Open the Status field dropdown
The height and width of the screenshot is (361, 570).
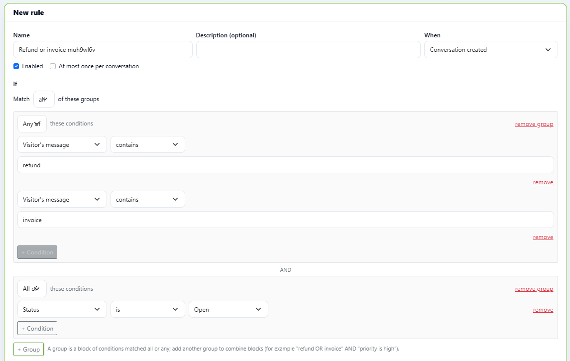tap(62, 309)
